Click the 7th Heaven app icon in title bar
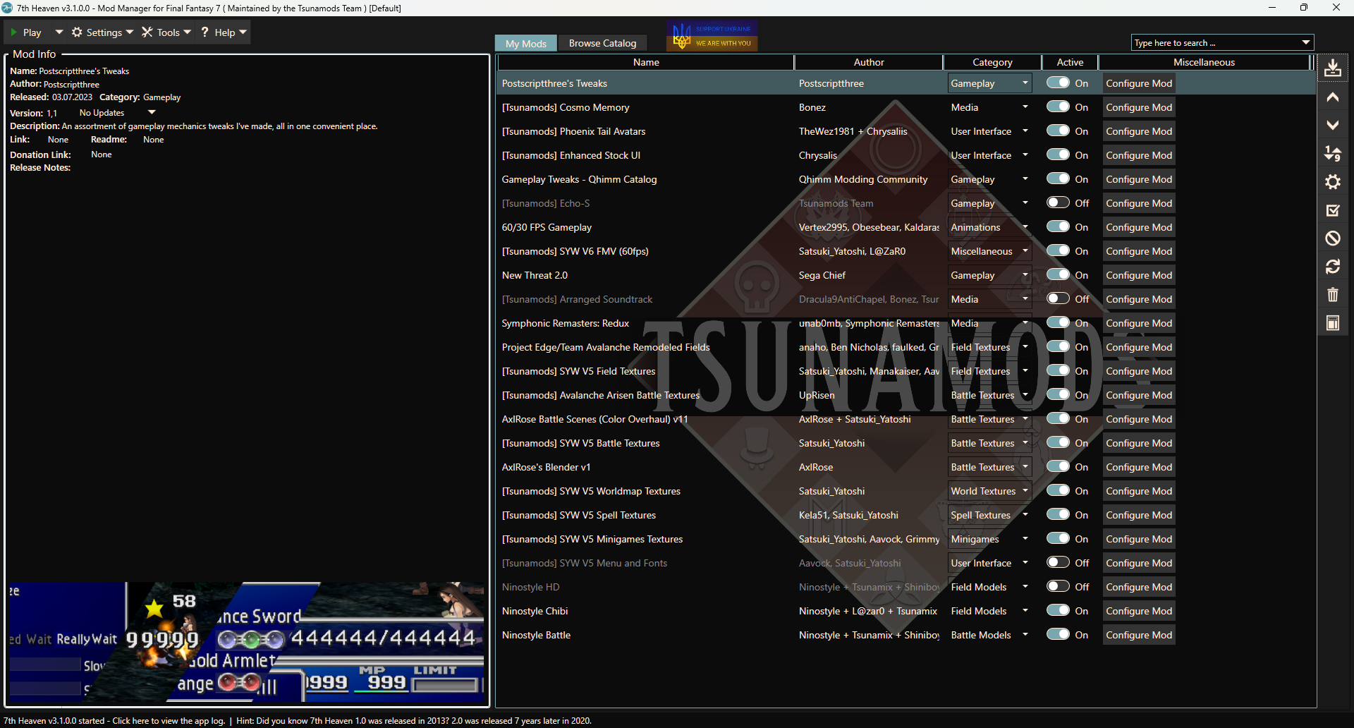The width and height of the screenshot is (1354, 728). [x=7, y=8]
